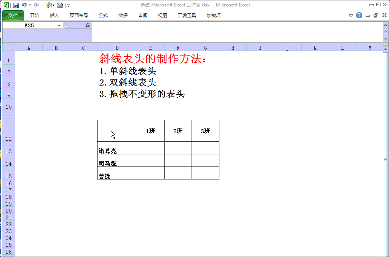Select column E header
390x257 pixels.
pyautogui.click(x=151, y=48)
